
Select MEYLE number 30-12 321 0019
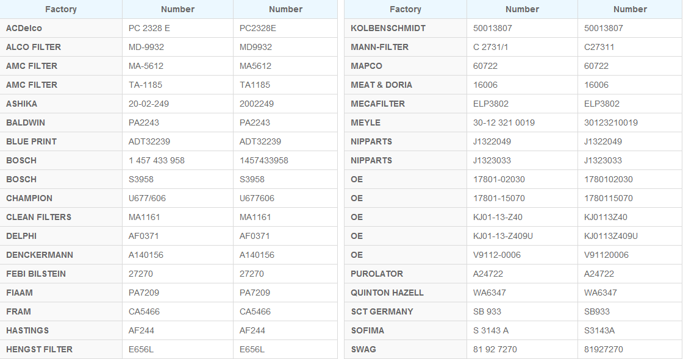[x=504, y=123]
